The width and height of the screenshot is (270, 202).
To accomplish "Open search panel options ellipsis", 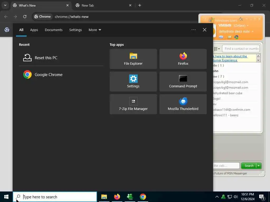I will point(193,30).
